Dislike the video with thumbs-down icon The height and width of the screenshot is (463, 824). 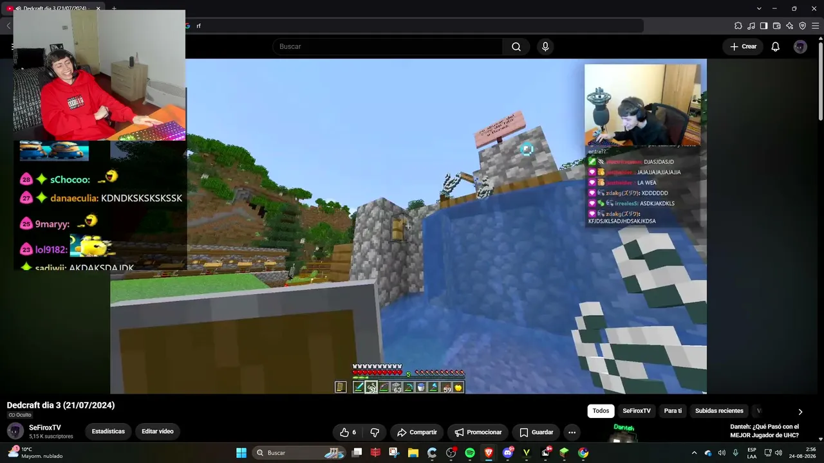tap(375, 432)
